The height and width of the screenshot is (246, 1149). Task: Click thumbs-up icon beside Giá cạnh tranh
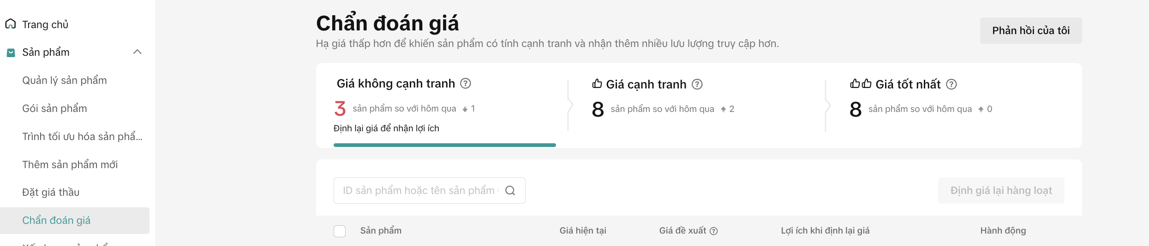coord(597,84)
